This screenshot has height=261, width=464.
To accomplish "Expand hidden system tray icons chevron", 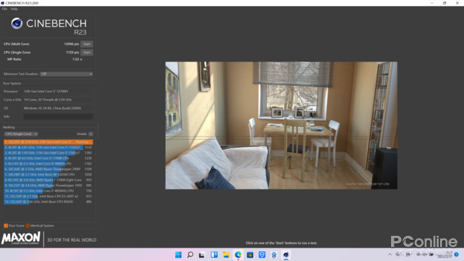I will tap(390, 254).
